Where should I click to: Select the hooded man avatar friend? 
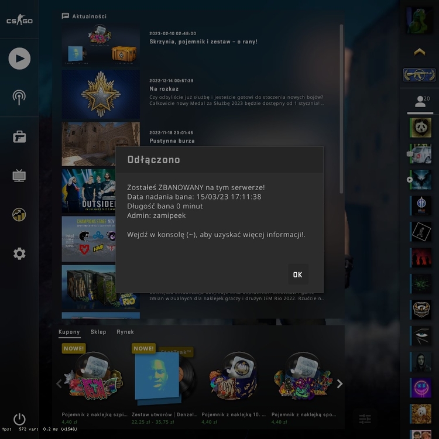click(420, 362)
